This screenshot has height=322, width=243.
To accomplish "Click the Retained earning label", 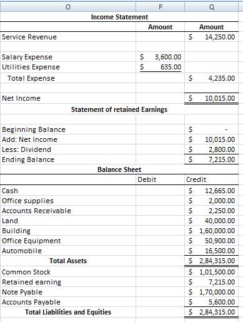I will [31, 282].
